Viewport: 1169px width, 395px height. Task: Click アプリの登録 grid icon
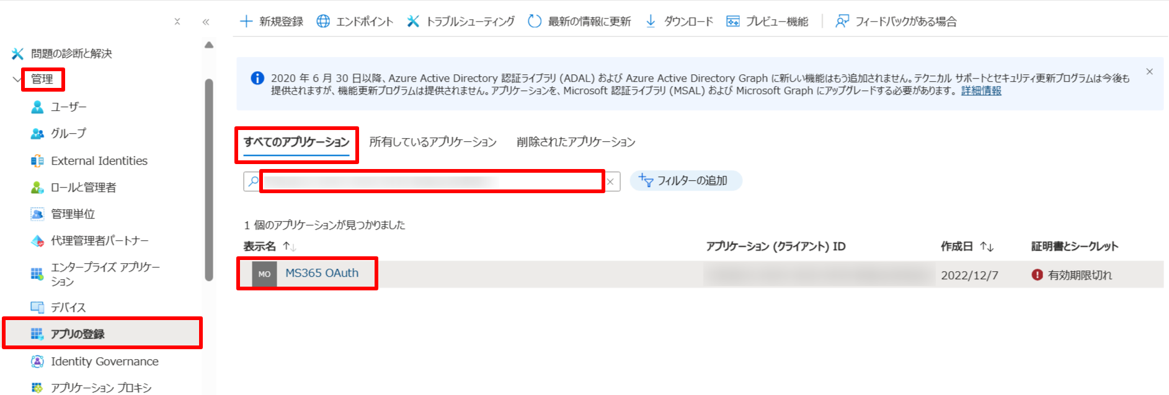pyautogui.click(x=37, y=334)
